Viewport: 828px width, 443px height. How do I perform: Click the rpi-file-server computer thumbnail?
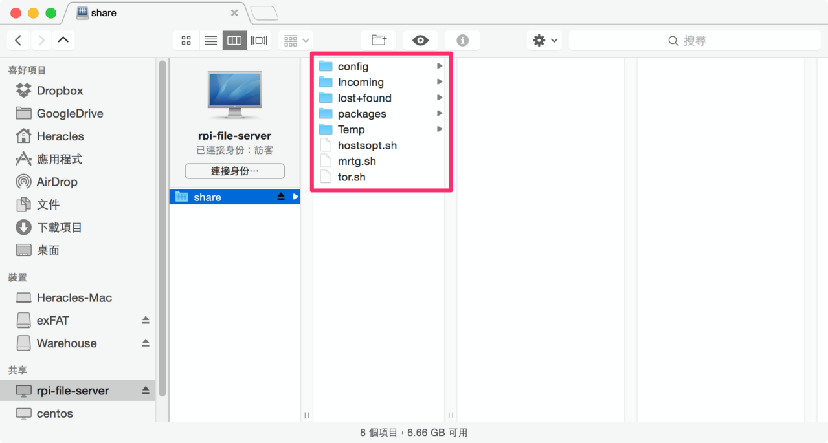[x=234, y=94]
